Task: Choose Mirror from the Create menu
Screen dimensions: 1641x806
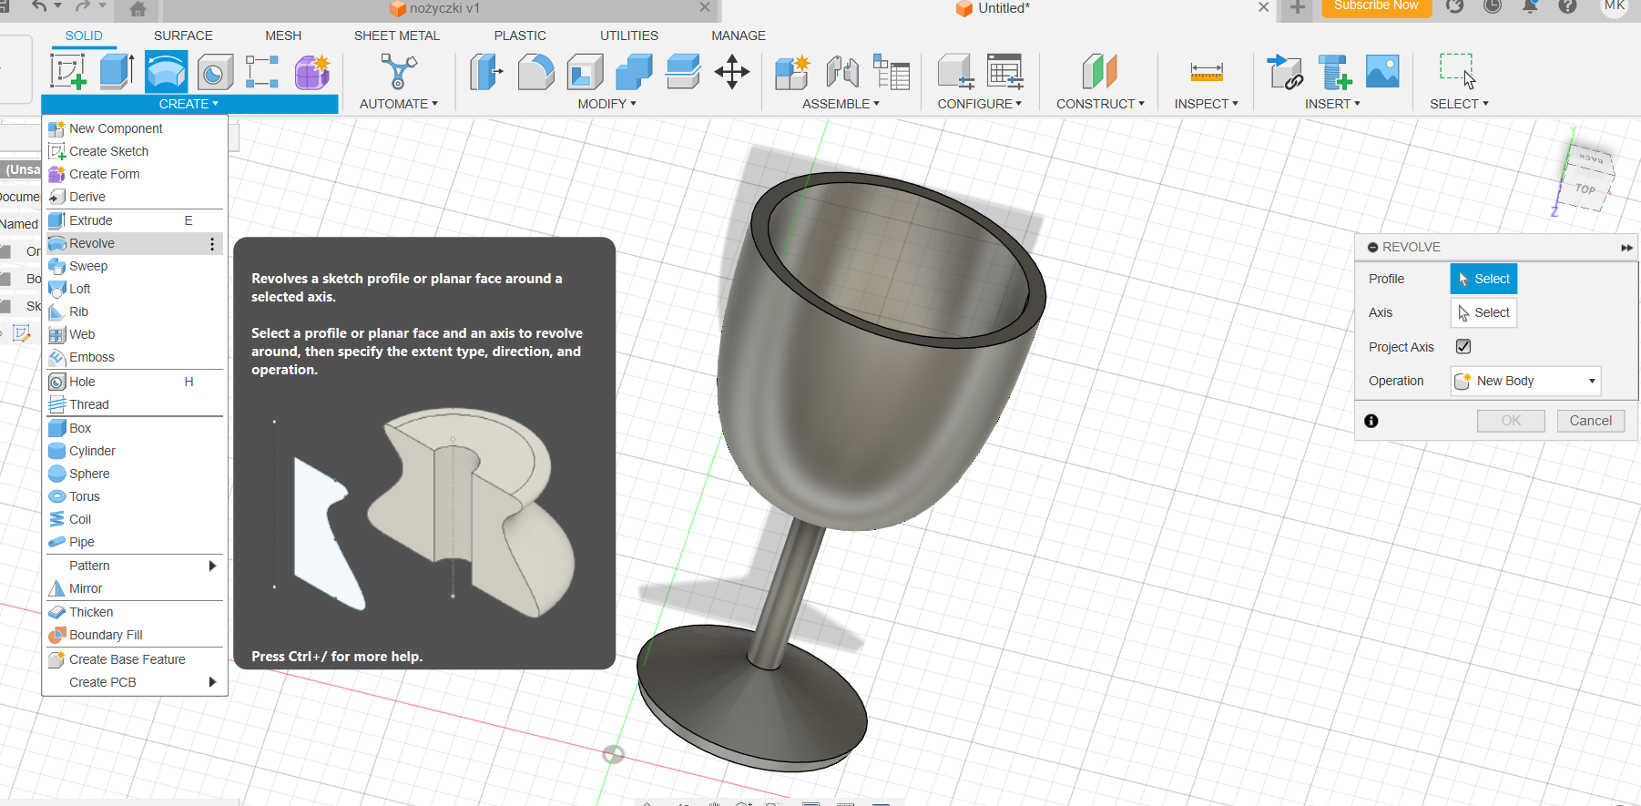Action: point(135,588)
